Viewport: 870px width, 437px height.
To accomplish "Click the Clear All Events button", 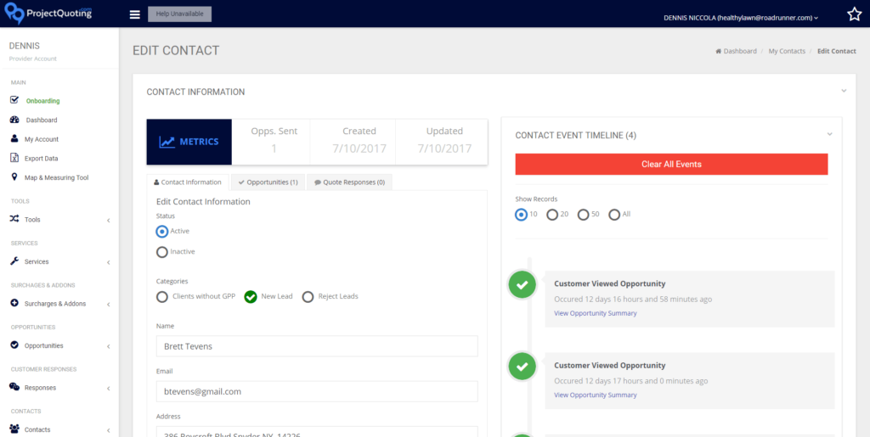I will (671, 165).
